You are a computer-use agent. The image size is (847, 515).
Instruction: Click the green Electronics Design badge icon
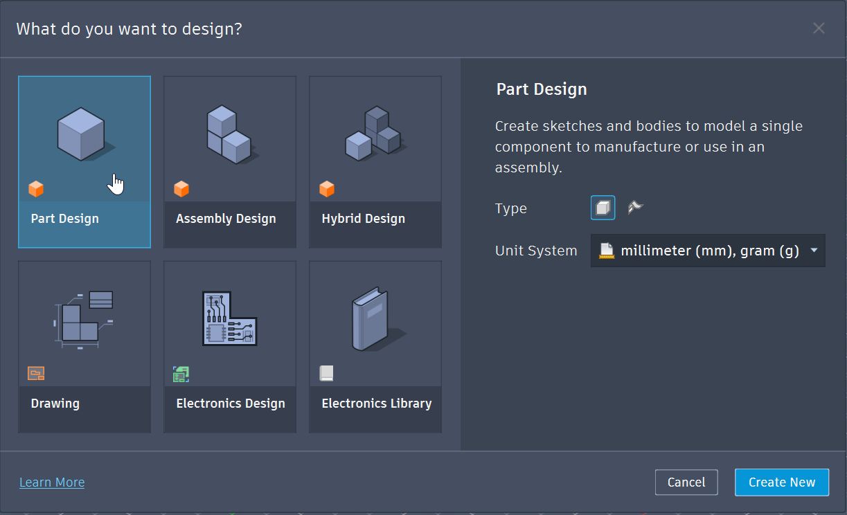[x=181, y=373]
